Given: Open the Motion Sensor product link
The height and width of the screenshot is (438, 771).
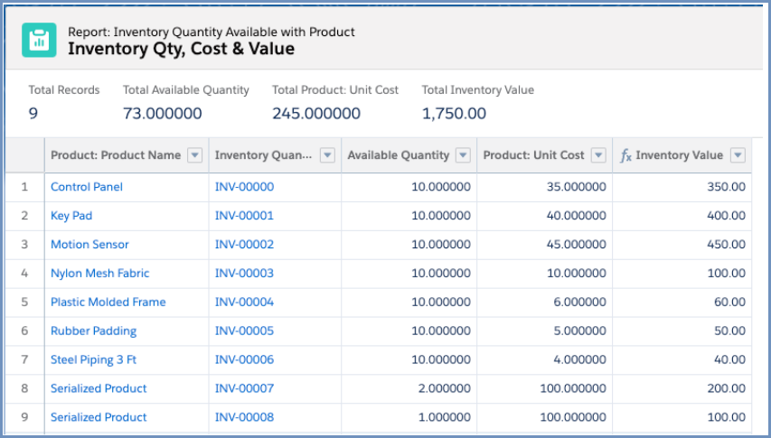Looking at the screenshot, I should pyautogui.click(x=89, y=244).
